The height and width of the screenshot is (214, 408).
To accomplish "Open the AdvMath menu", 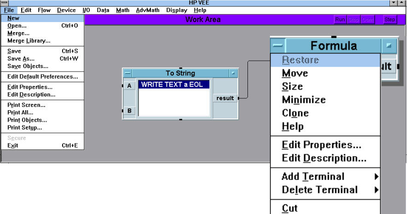I will pyautogui.click(x=147, y=10).
